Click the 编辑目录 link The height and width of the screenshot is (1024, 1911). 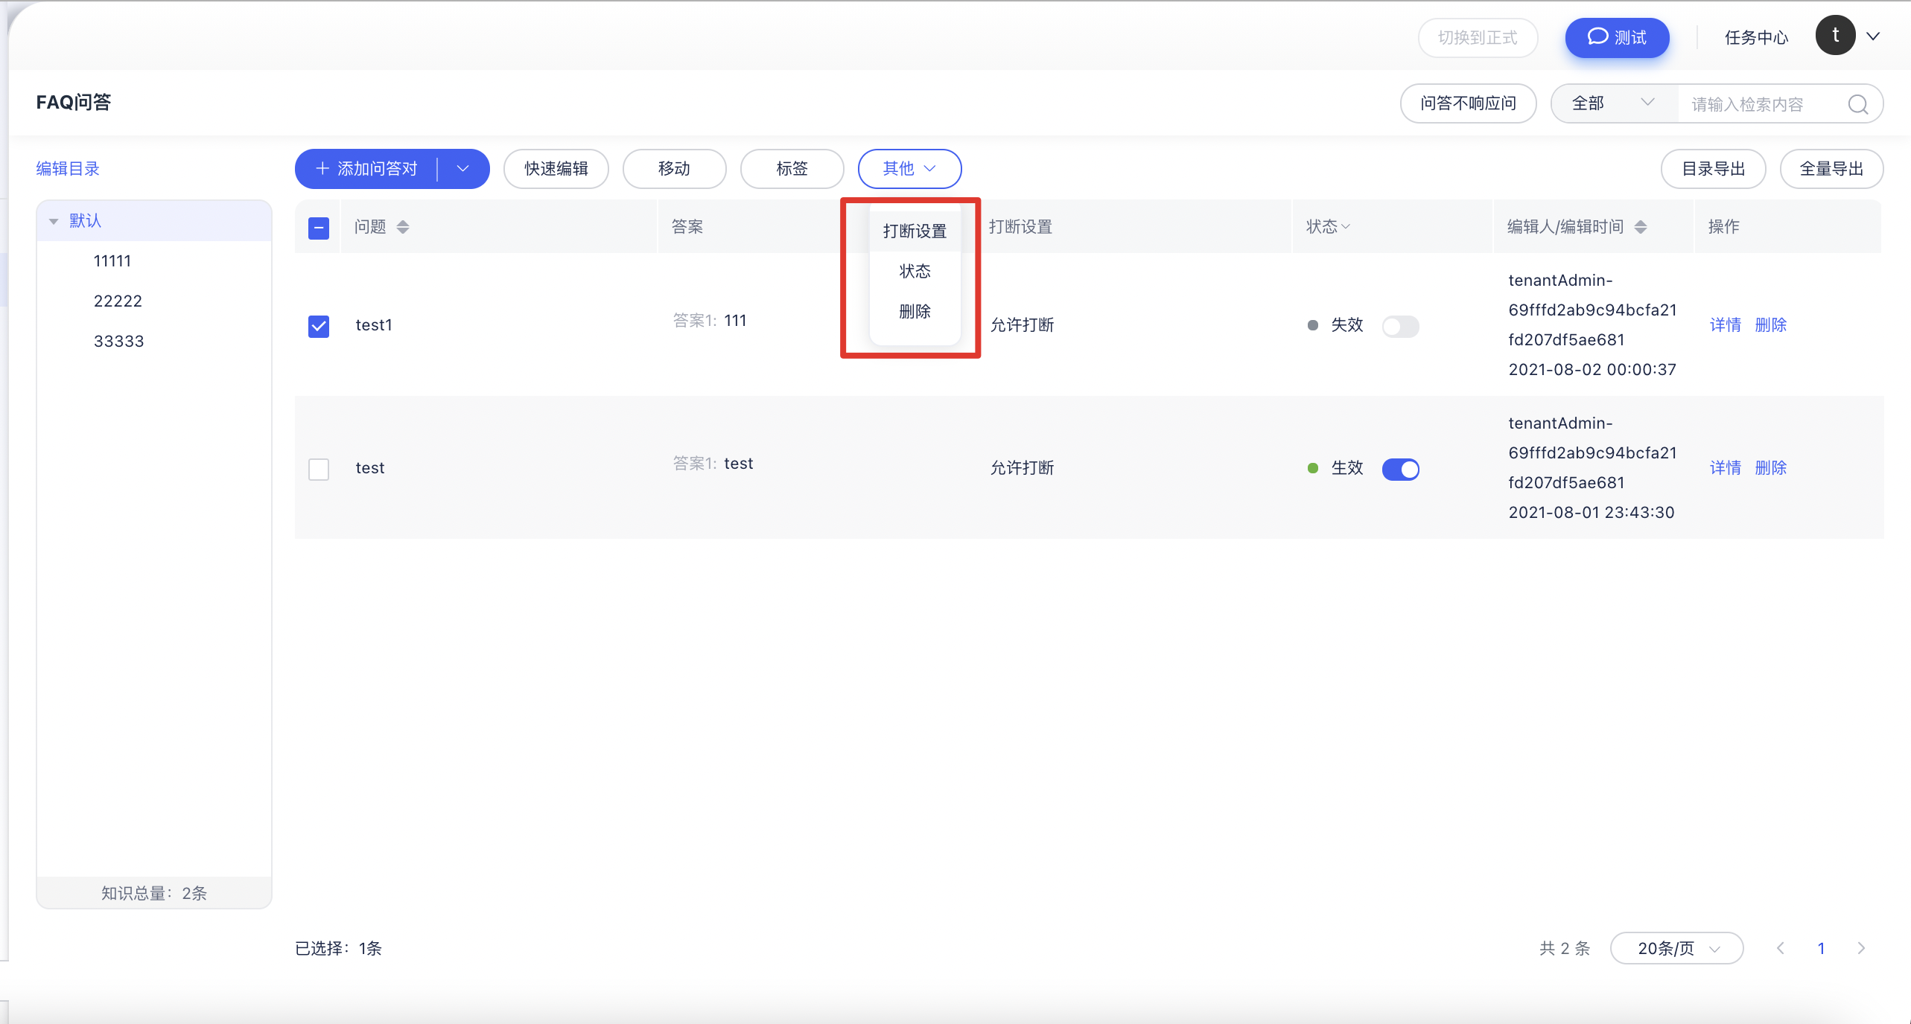[x=68, y=169]
